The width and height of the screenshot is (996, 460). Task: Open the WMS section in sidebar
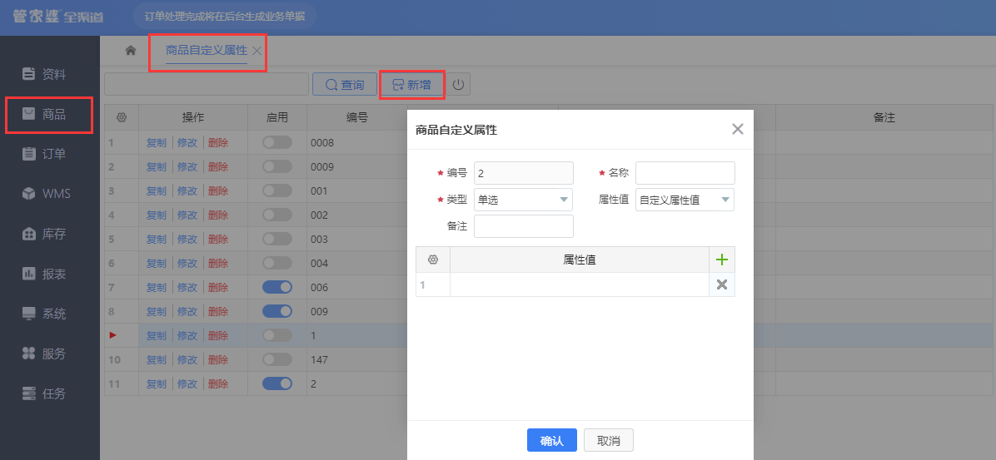click(46, 194)
